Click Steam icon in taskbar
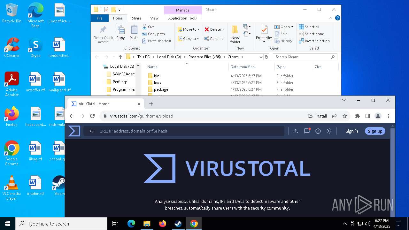 tap(178, 224)
